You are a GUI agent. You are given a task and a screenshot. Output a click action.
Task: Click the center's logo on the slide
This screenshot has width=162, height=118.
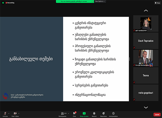pyautogui.click(x=5, y=96)
